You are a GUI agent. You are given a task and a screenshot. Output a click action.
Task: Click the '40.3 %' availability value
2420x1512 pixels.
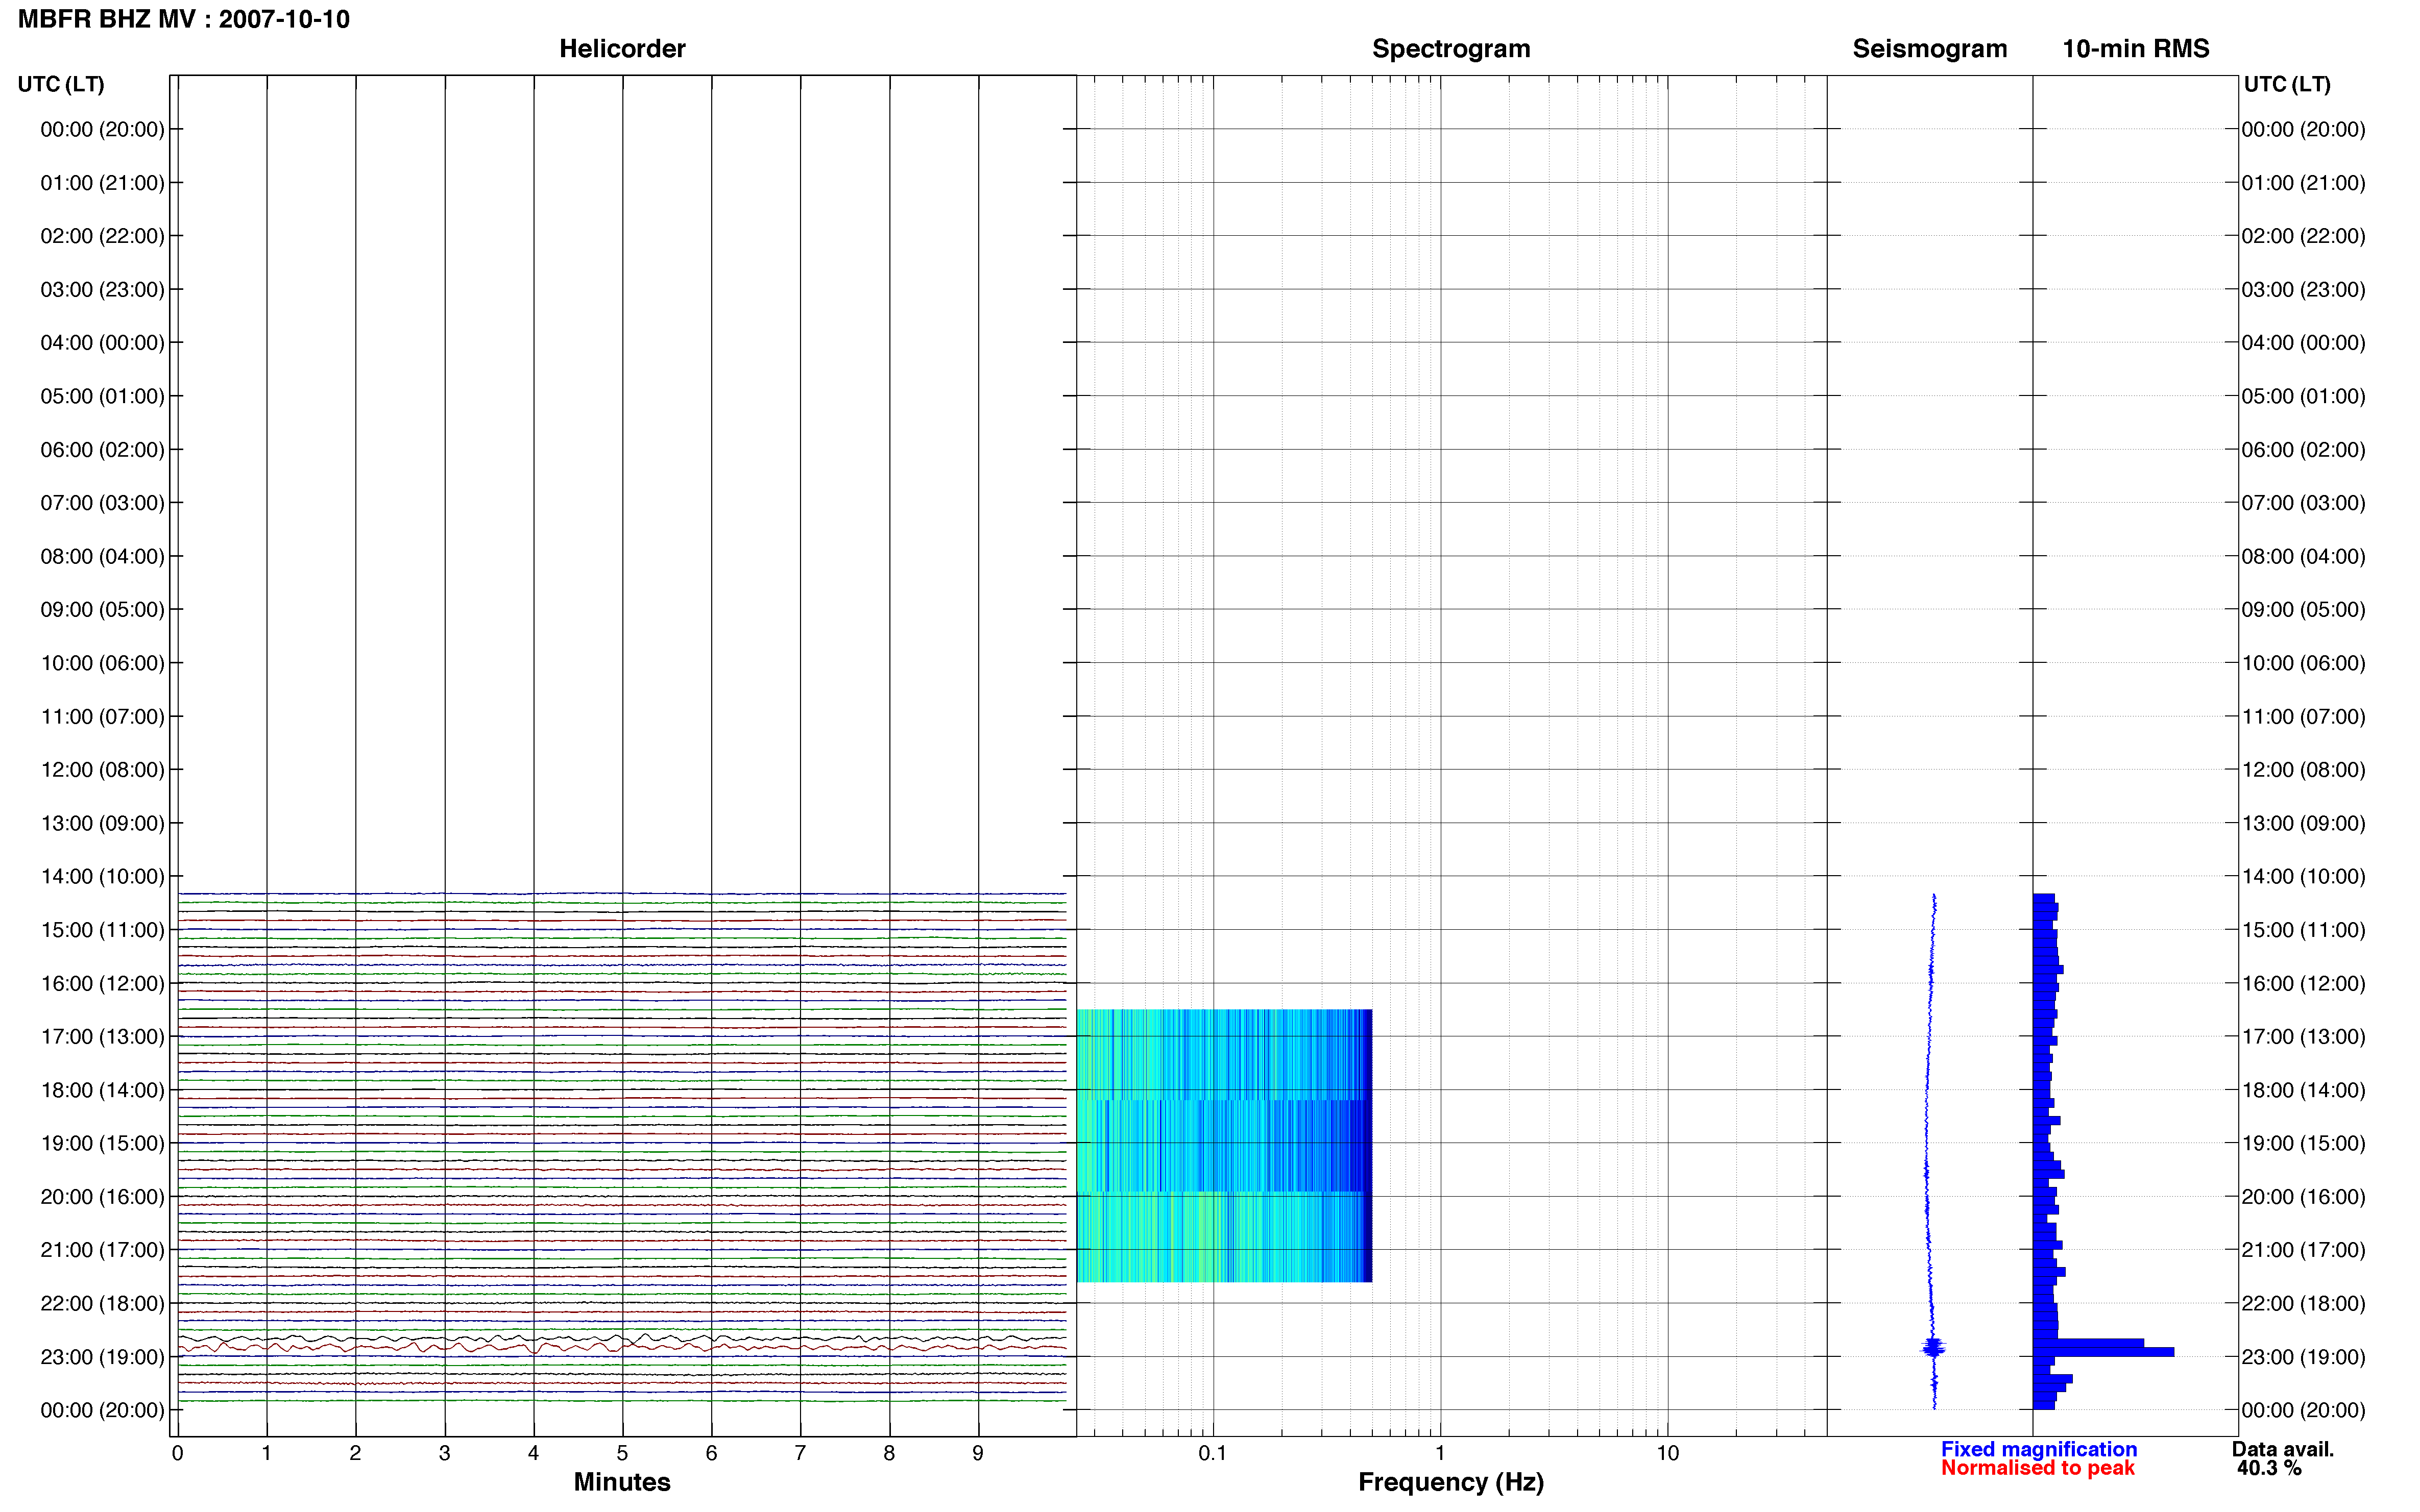[x=2269, y=1468]
